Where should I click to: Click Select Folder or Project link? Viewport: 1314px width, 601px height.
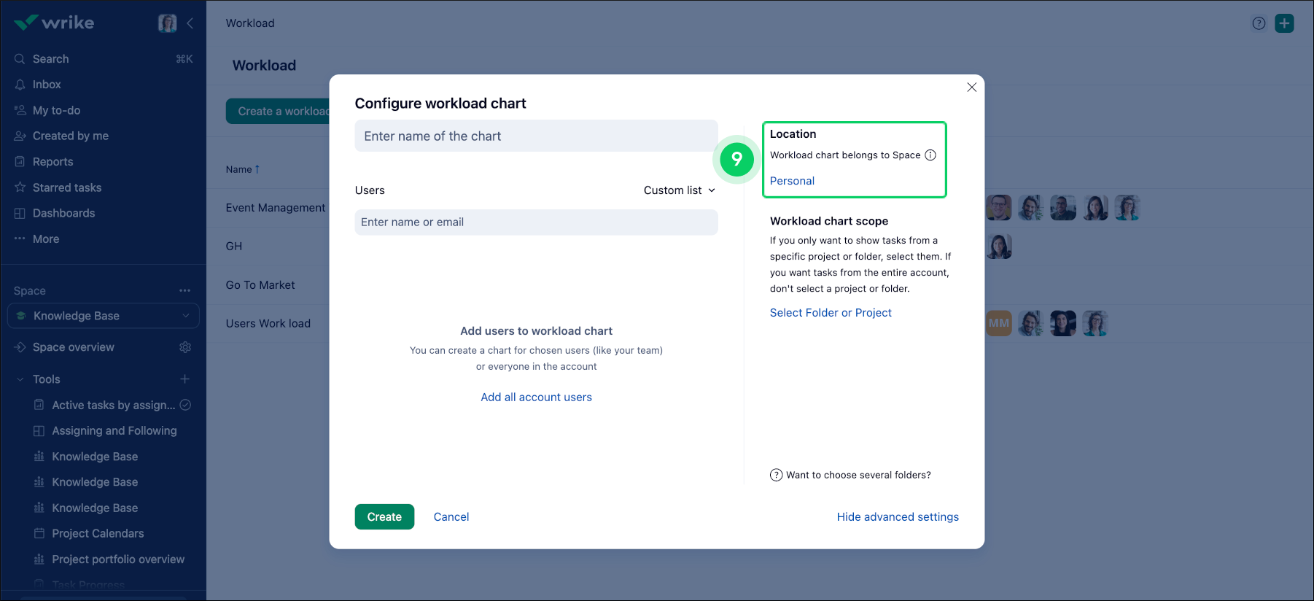pos(831,313)
